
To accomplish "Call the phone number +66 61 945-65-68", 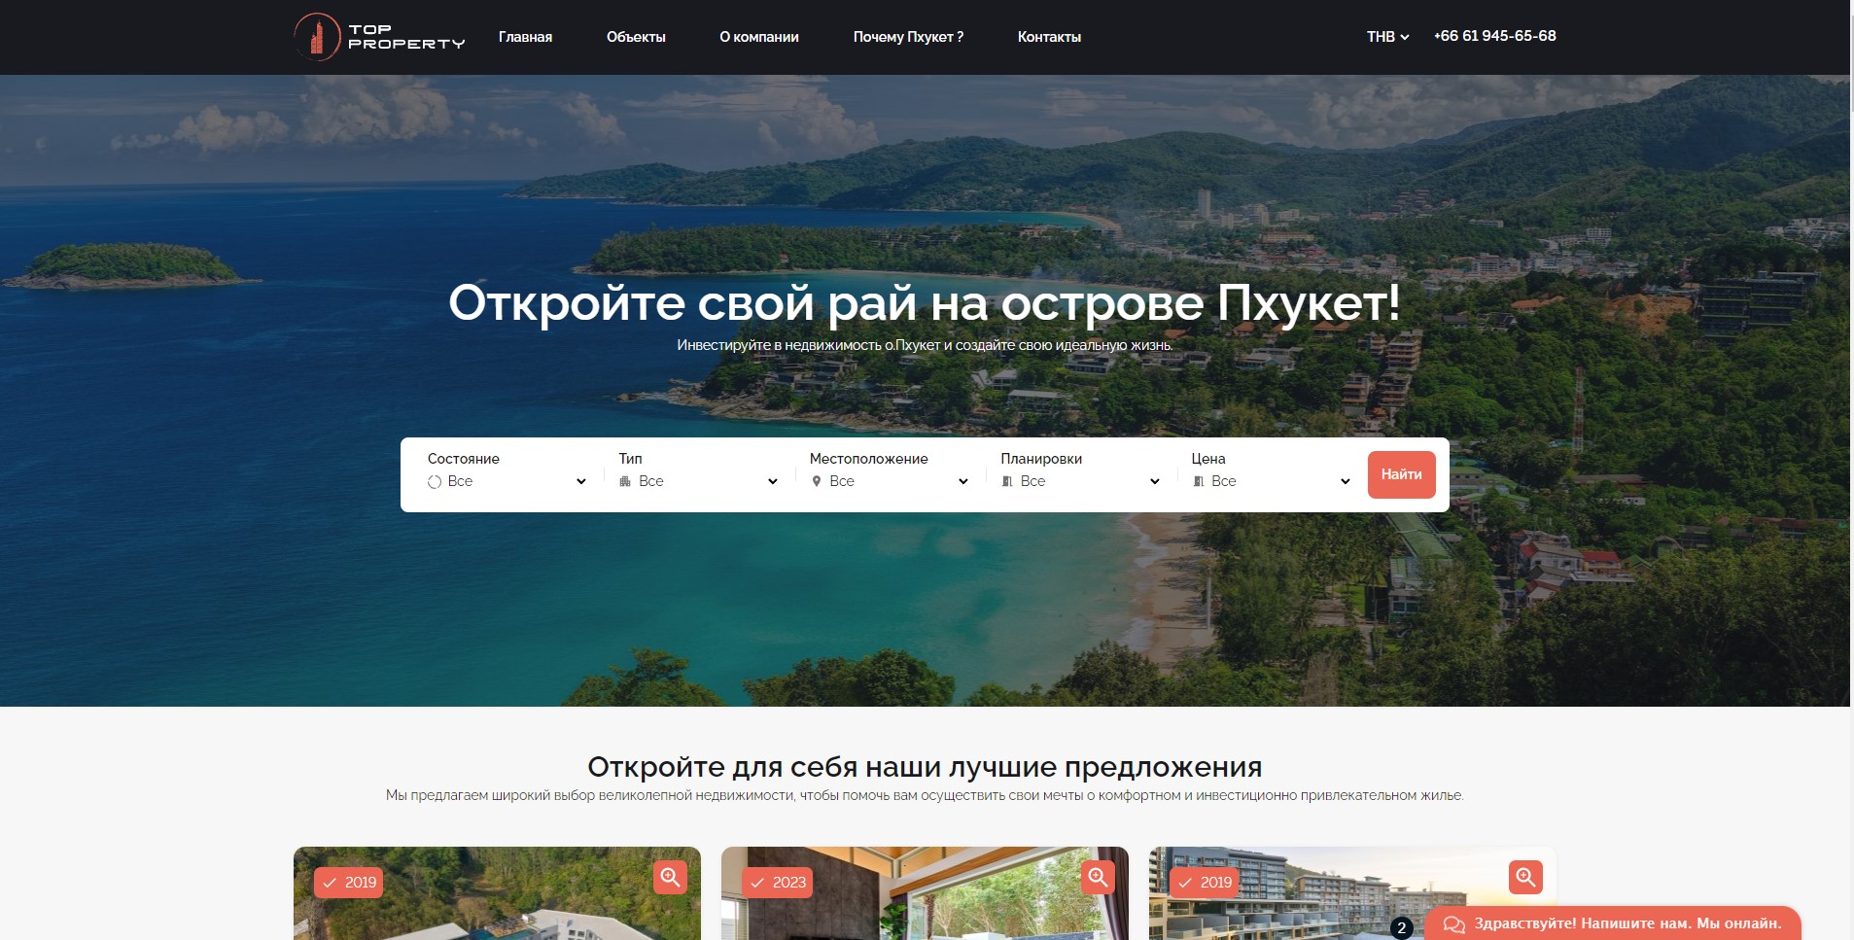I will tap(1494, 36).
